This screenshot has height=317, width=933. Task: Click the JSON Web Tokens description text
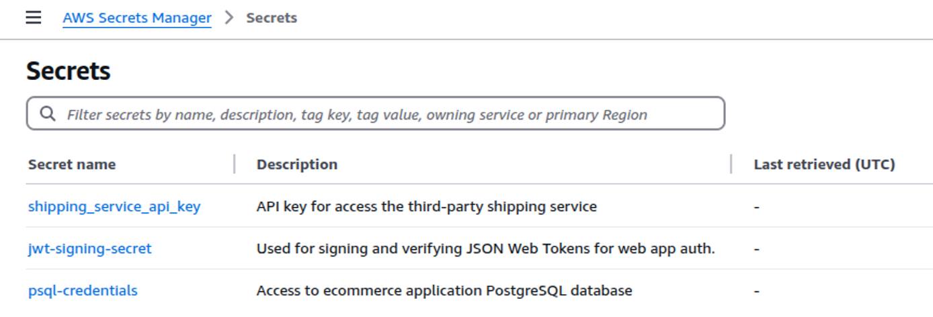[485, 249]
